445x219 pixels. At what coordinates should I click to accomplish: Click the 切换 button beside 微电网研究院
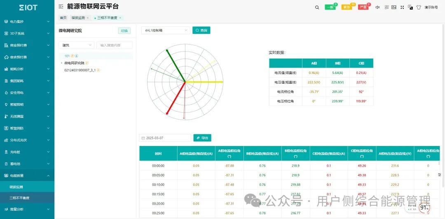[x=124, y=31]
